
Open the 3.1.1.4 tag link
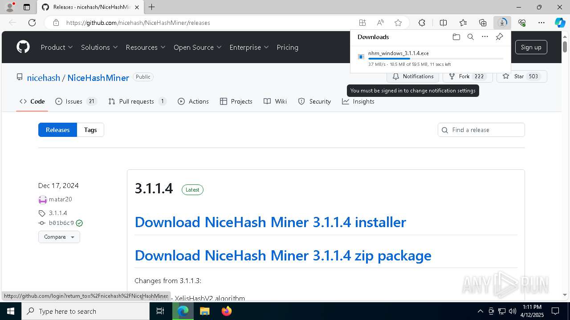(x=58, y=213)
